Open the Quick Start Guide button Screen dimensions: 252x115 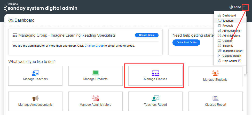(x=186, y=43)
